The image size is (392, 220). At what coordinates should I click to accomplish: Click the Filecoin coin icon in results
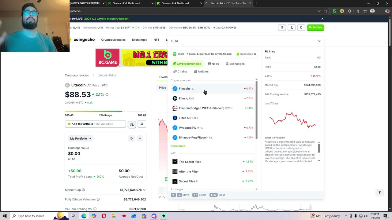[x=175, y=89]
